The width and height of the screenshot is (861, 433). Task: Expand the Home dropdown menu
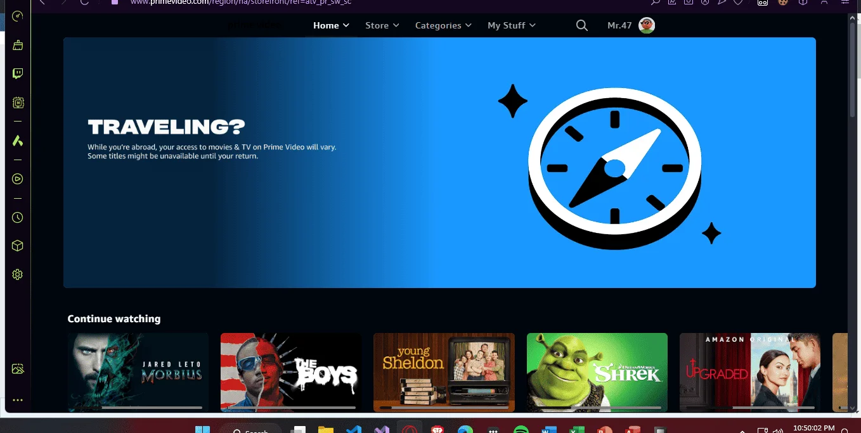pyautogui.click(x=331, y=25)
